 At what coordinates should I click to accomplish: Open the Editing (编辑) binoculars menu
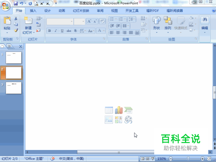205,25
